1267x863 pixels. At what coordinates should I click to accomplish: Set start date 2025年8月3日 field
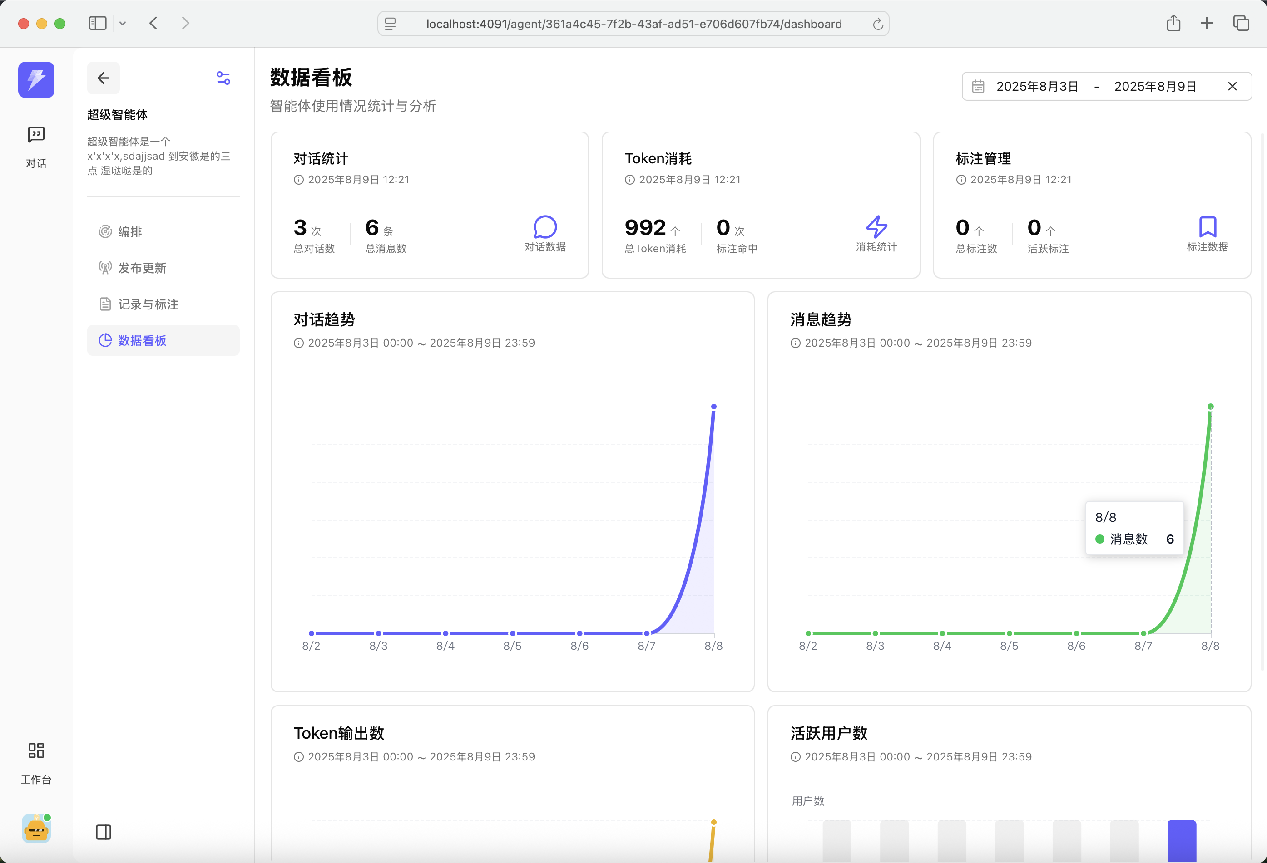click(1038, 86)
